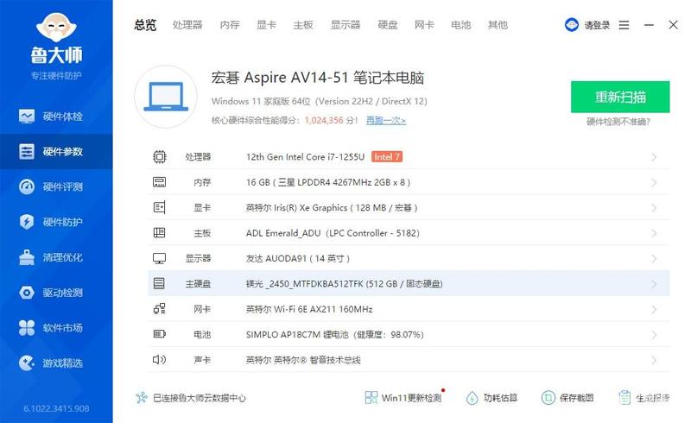Open 硬件防护 shield icon

tap(27, 222)
